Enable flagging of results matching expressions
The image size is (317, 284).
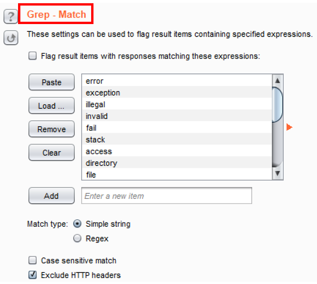pos(33,56)
